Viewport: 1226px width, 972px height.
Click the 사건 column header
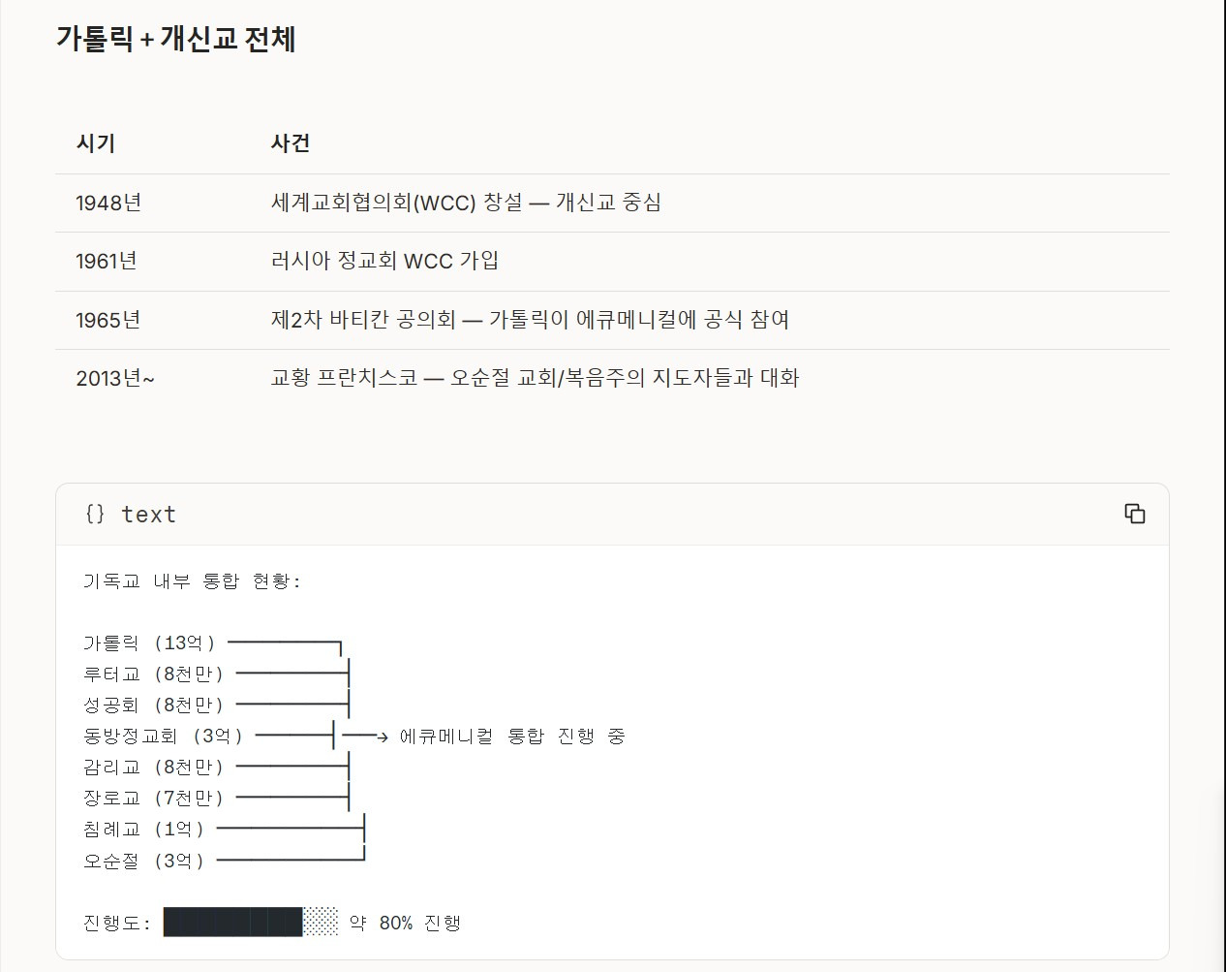coord(291,143)
